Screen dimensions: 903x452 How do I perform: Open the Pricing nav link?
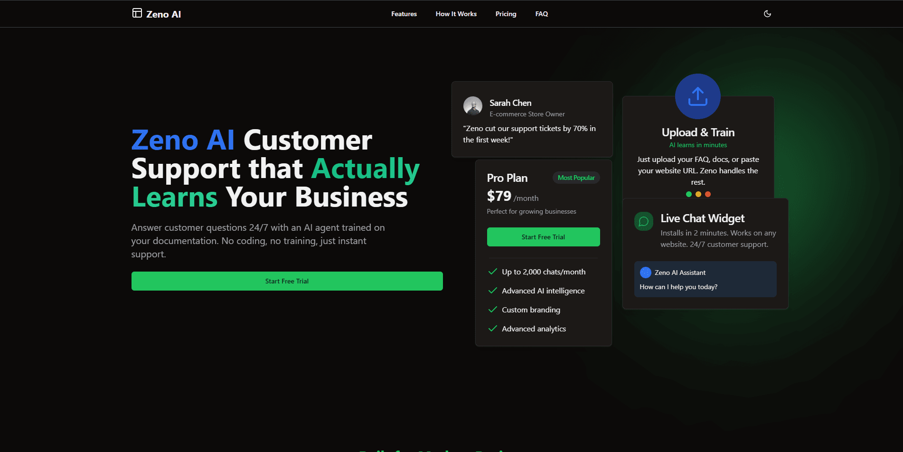point(506,14)
